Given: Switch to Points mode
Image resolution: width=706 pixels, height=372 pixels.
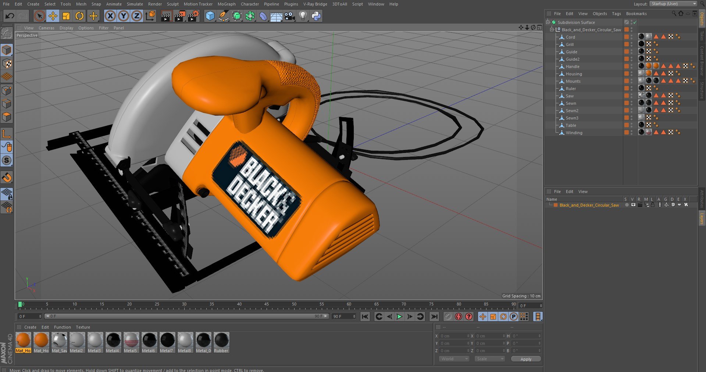Looking at the screenshot, I should pyautogui.click(x=7, y=90).
